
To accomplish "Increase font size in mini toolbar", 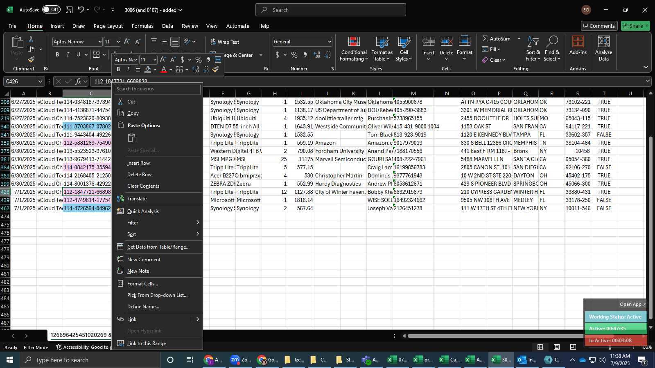I will 163,60.
